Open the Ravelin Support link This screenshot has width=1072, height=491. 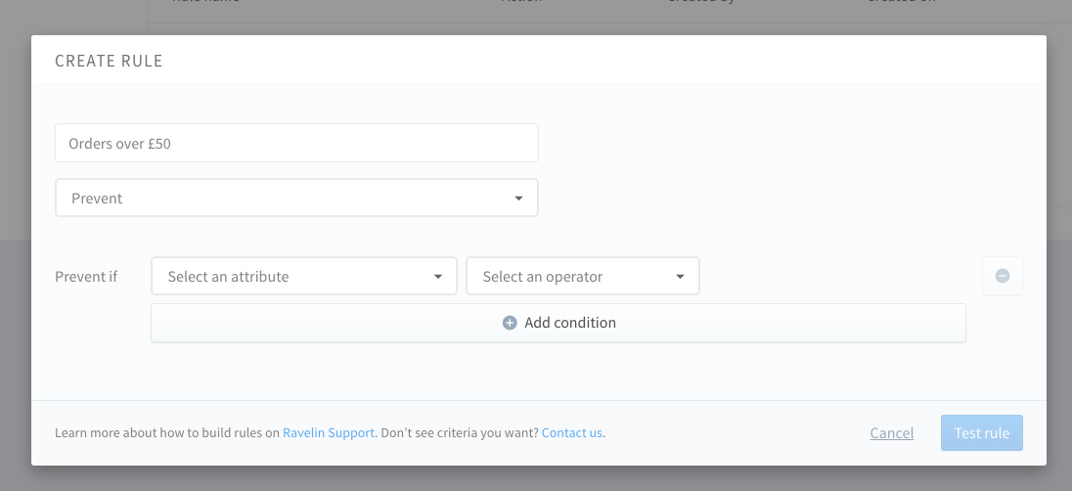[x=328, y=432]
